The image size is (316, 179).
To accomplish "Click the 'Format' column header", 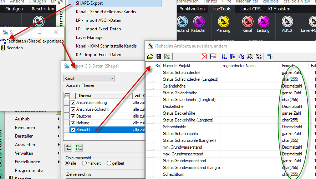I will click(287, 66).
